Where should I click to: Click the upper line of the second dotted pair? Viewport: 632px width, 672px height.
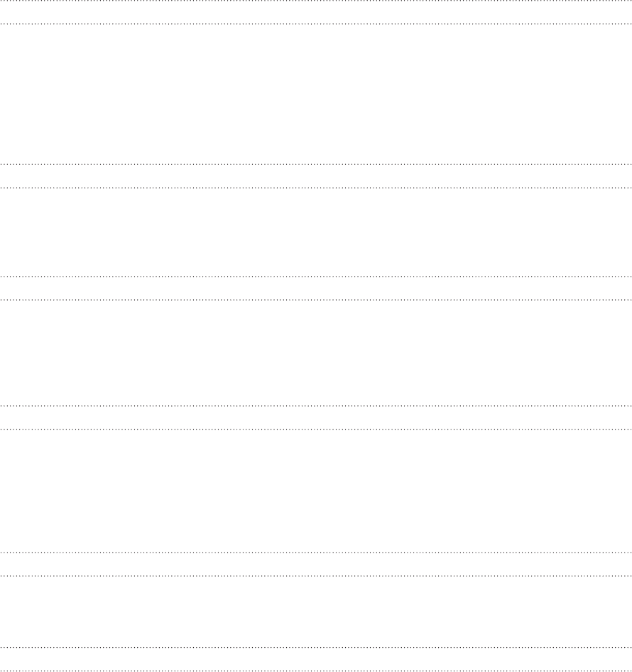(x=316, y=164)
